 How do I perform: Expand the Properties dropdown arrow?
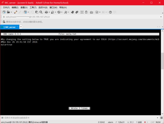(28, 12)
